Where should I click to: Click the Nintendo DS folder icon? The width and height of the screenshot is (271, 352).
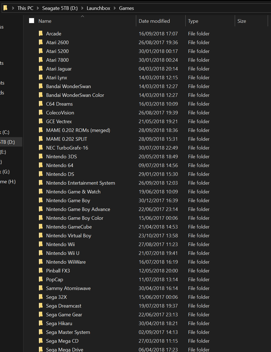point(41,174)
